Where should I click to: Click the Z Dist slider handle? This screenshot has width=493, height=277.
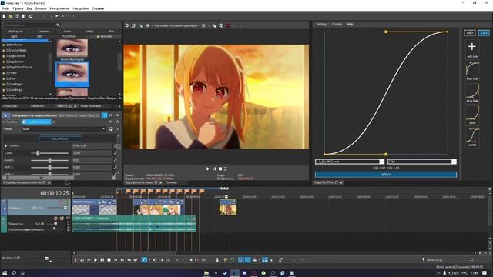click(x=38, y=153)
